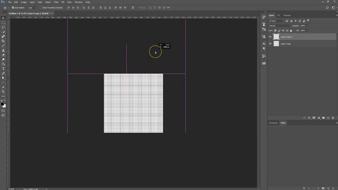Click Lock all padlock icon
Screen dimensions: 338x190
(291, 31)
